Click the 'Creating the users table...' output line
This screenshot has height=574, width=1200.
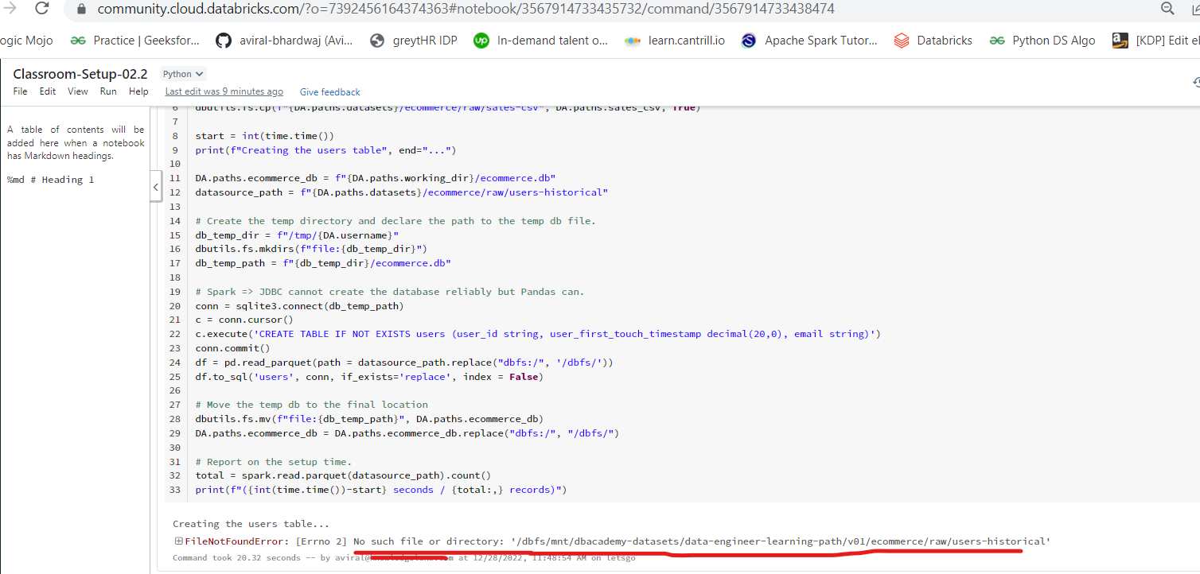pos(251,524)
